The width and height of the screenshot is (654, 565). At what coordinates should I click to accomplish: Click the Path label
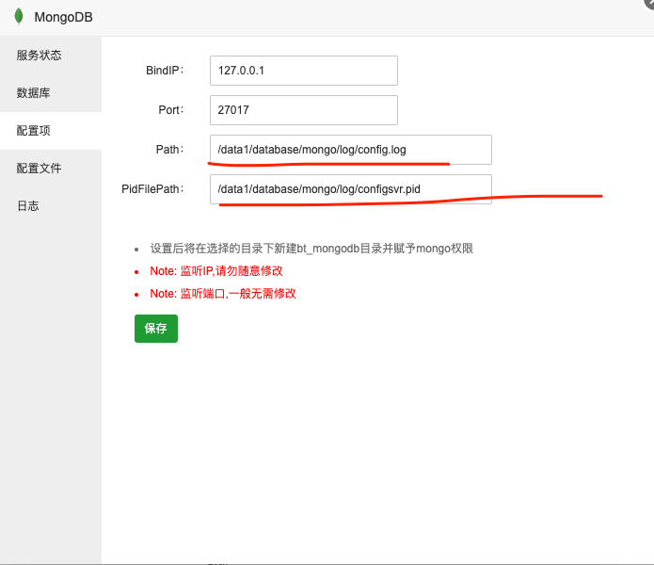pos(169,150)
